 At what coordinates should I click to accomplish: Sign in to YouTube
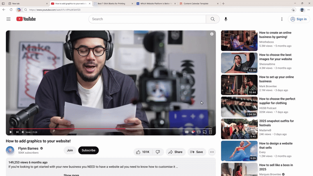(299, 19)
